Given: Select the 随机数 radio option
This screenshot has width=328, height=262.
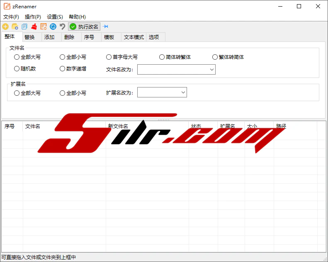Looking at the screenshot, I should coord(17,69).
